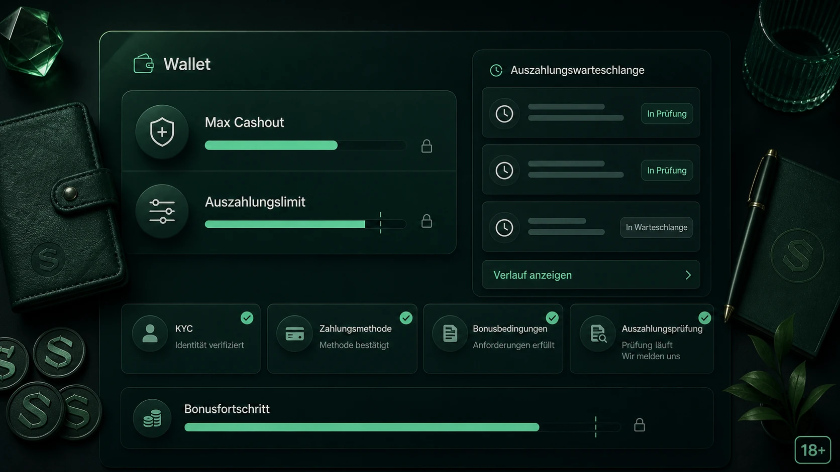The width and height of the screenshot is (840, 472).
Task: Click the Anforderungen erfüllt status text
Action: point(513,345)
